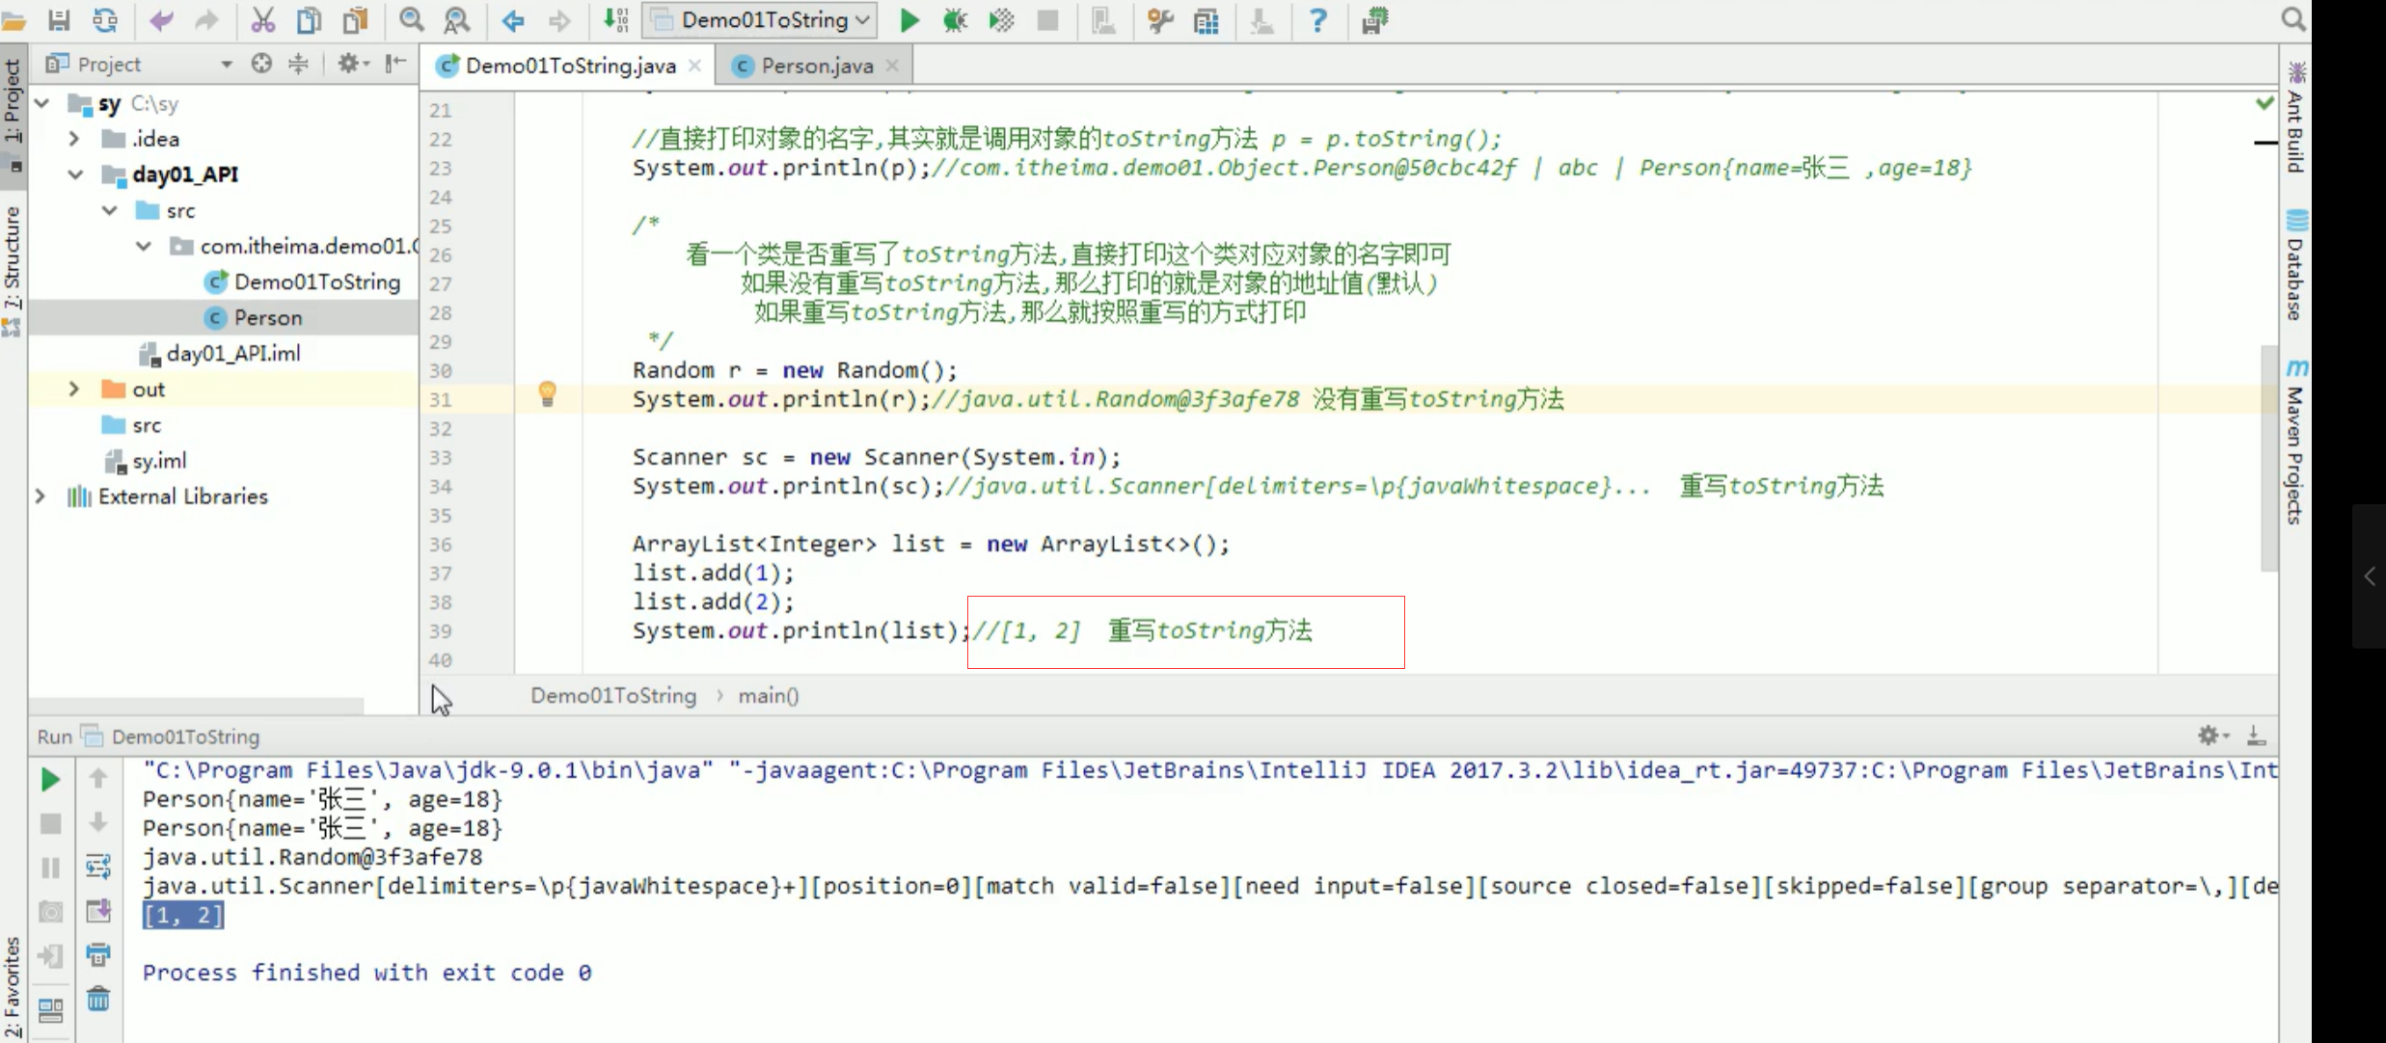Open the Maven Projects side tab
2386x1043 pixels.
2295,443
